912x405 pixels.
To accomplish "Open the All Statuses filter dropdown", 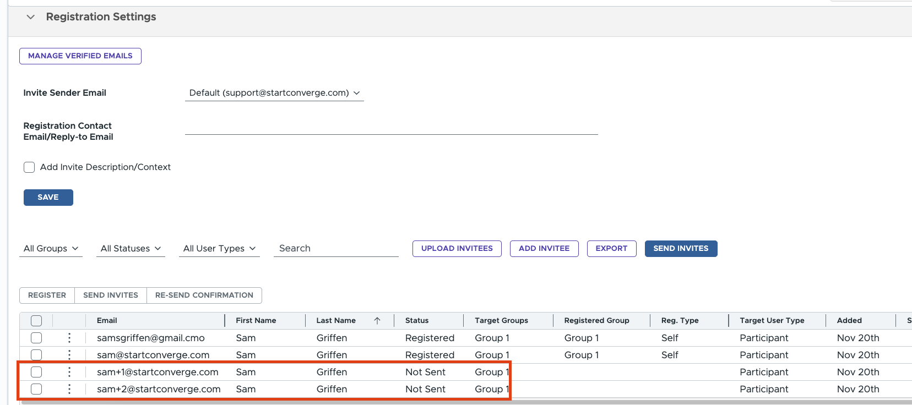I will [x=131, y=249].
